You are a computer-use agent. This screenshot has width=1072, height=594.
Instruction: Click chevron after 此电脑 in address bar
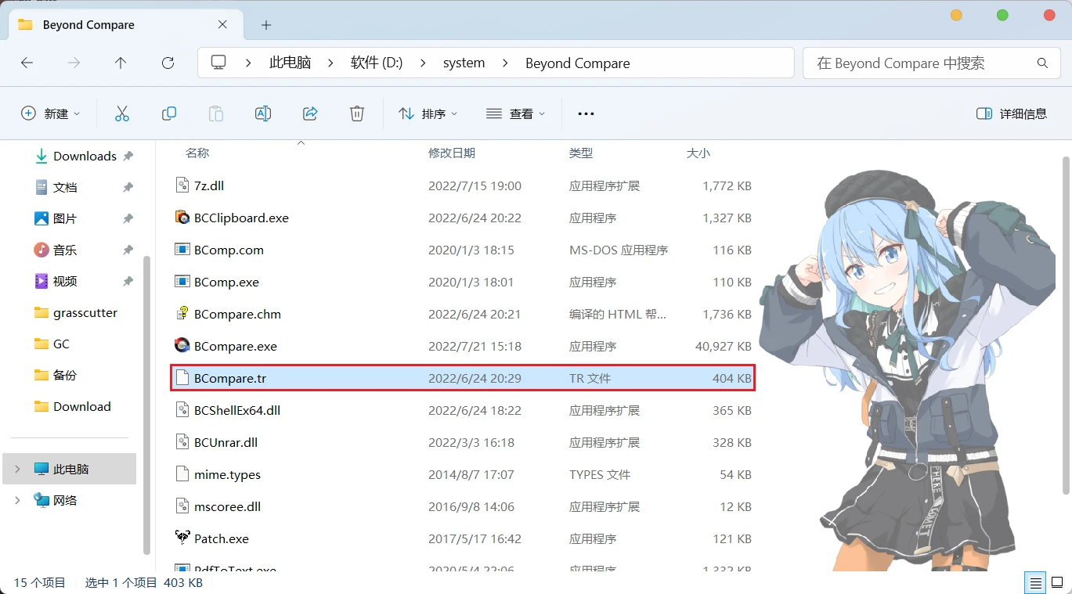[x=330, y=63]
